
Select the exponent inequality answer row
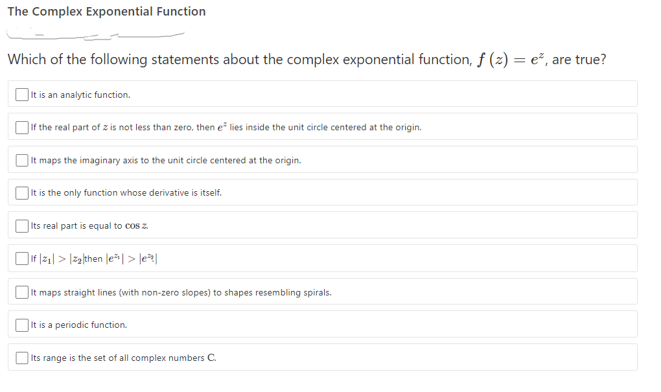point(324,258)
